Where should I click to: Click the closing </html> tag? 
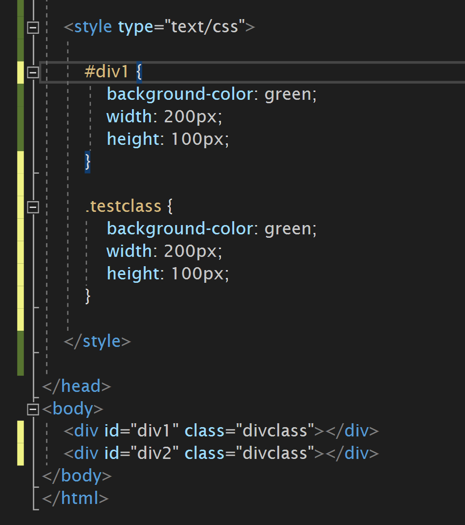click(x=75, y=498)
